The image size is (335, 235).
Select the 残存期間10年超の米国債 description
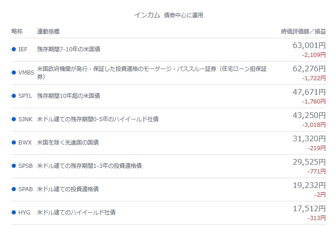click(69, 96)
